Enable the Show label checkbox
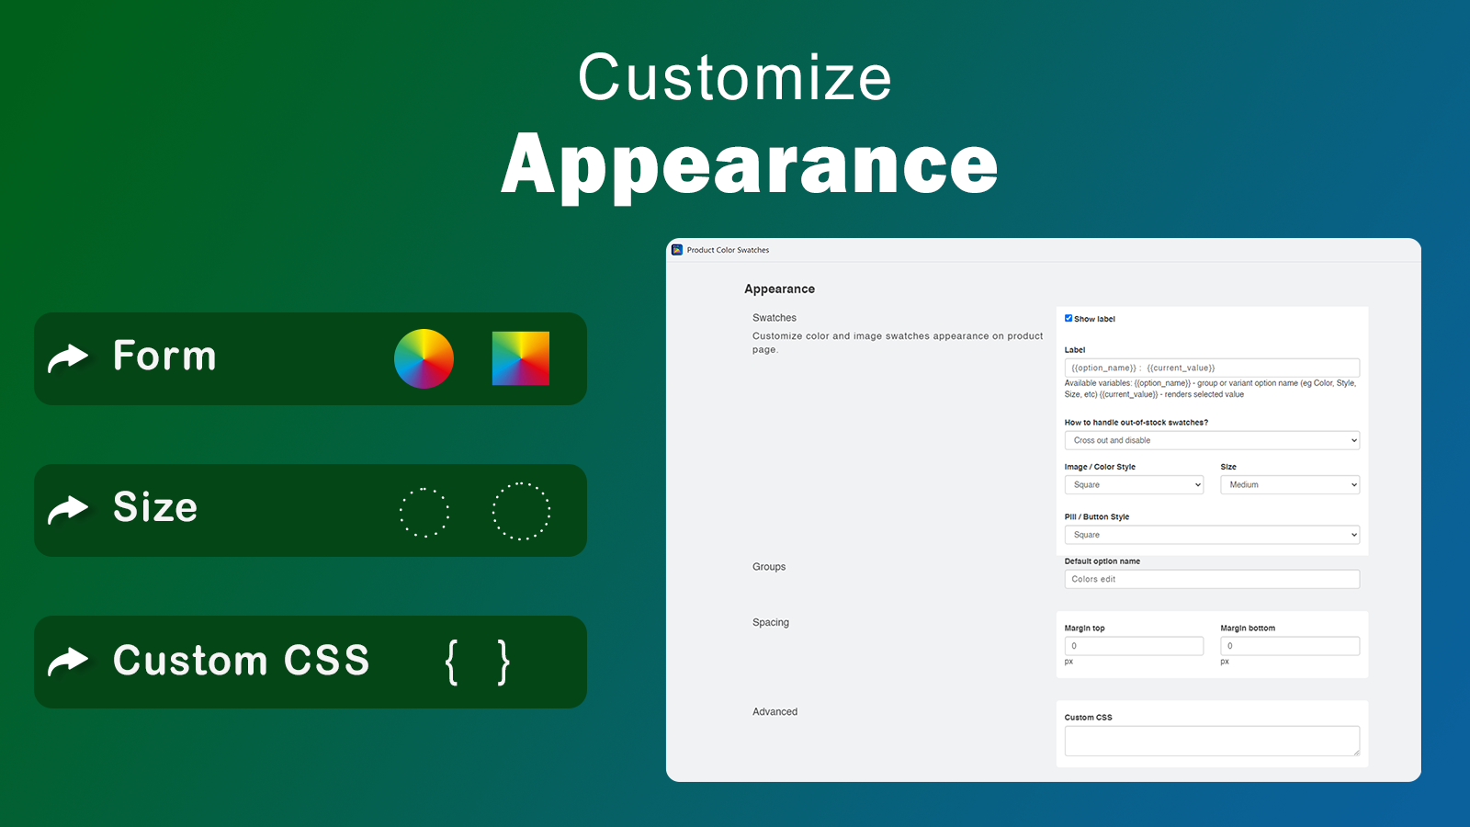Image resolution: width=1470 pixels, height=827 pixels. [1069, 318]
